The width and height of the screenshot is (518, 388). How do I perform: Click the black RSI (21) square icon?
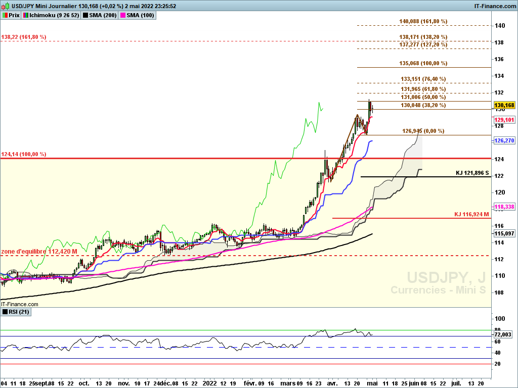5,312
